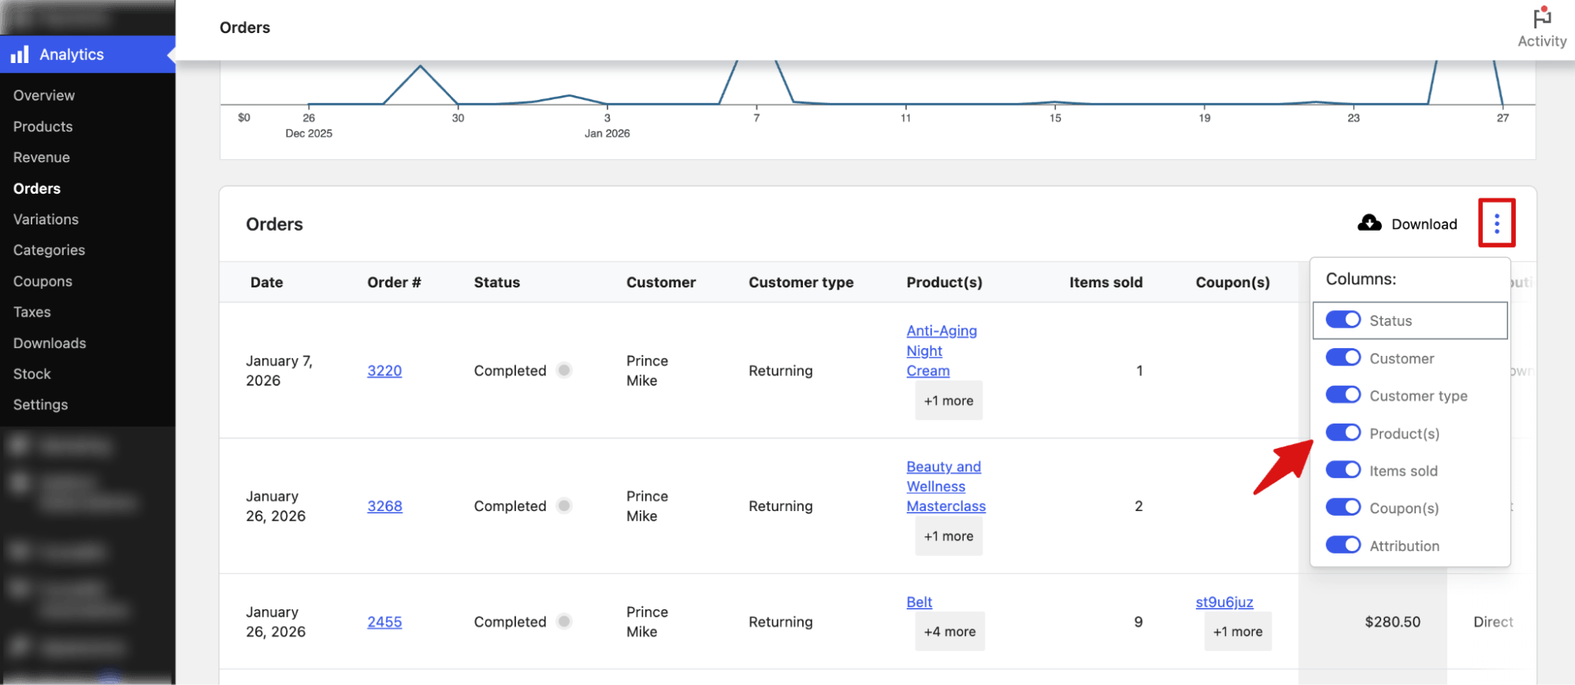Disable the Customer type column

coord(1343,394)
